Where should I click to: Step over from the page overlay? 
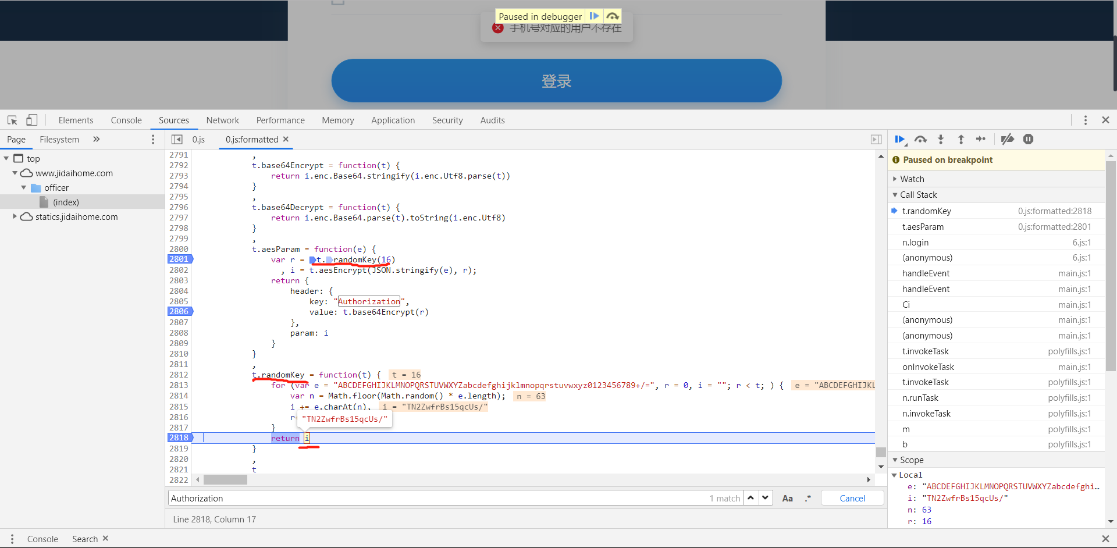coord(613,16)
